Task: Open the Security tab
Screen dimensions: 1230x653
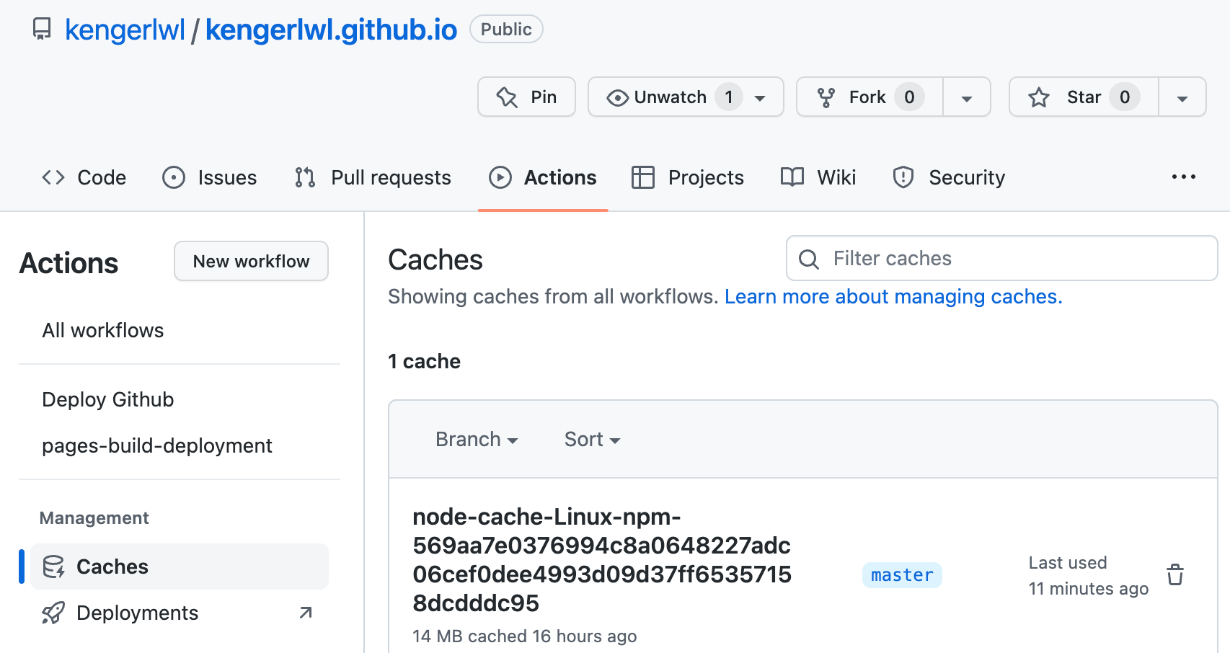Action: (949, 177)
